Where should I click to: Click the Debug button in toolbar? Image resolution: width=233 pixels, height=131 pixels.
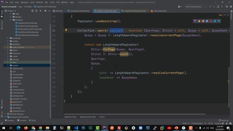tap(210, 7)
